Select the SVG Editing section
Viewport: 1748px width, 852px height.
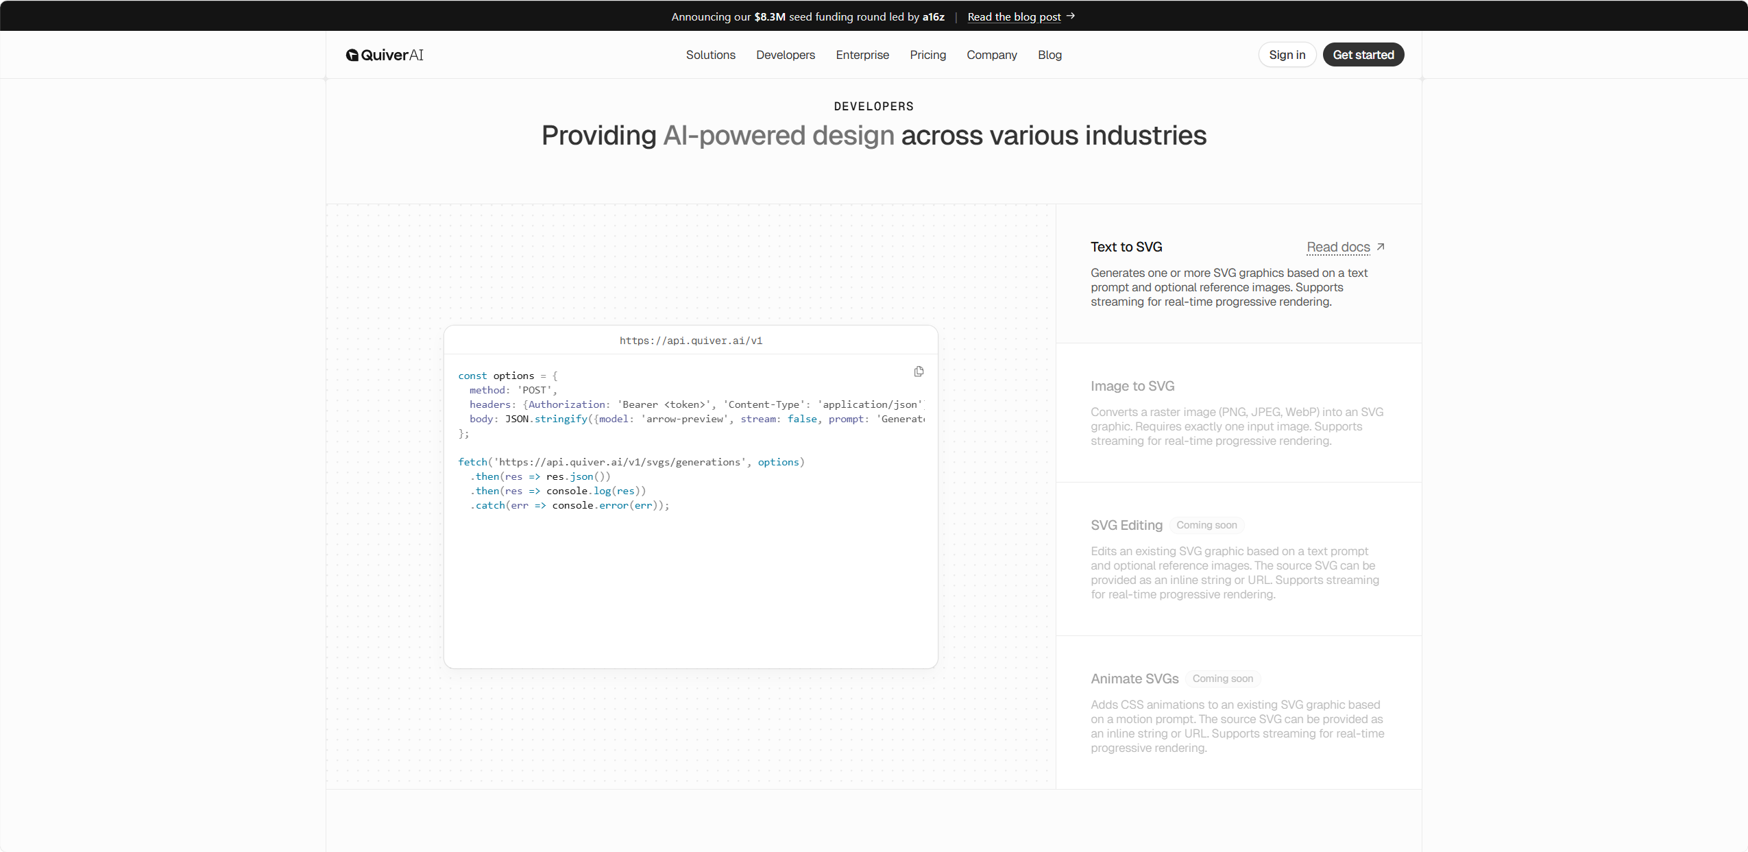pyautogui.click(x=1238, y=559)
